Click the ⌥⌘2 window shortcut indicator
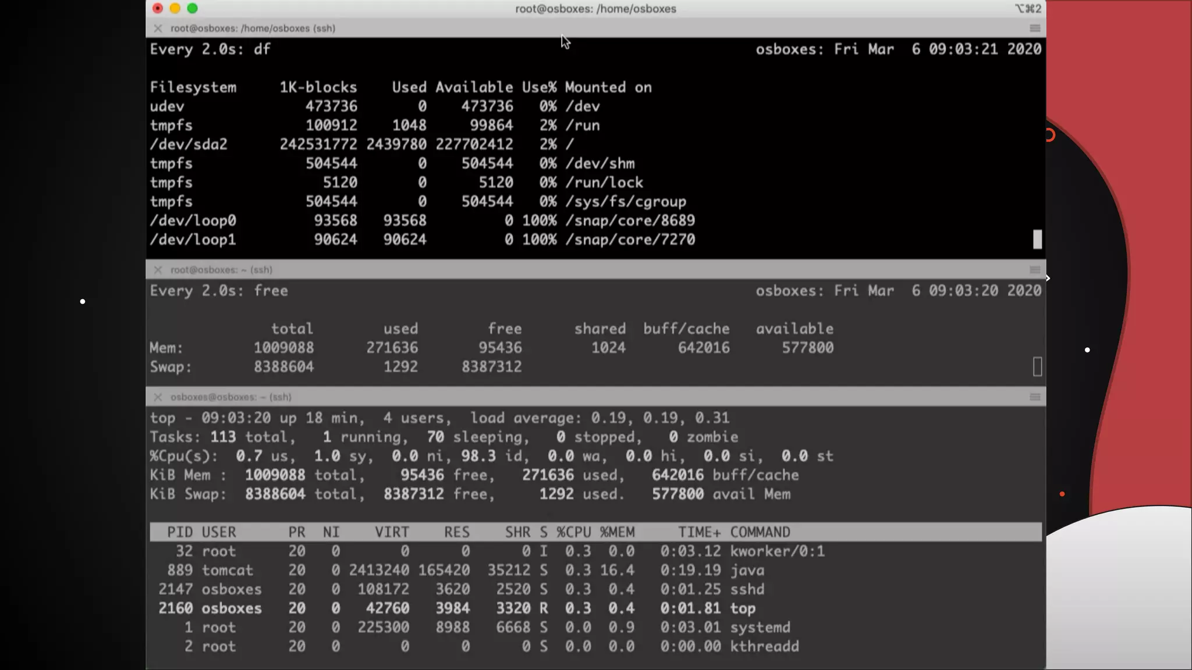 point(1028,9)
